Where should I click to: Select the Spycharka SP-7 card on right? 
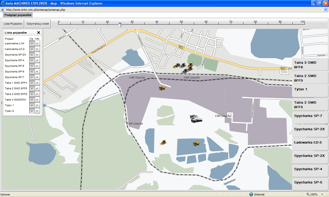[x=310, y=118]
